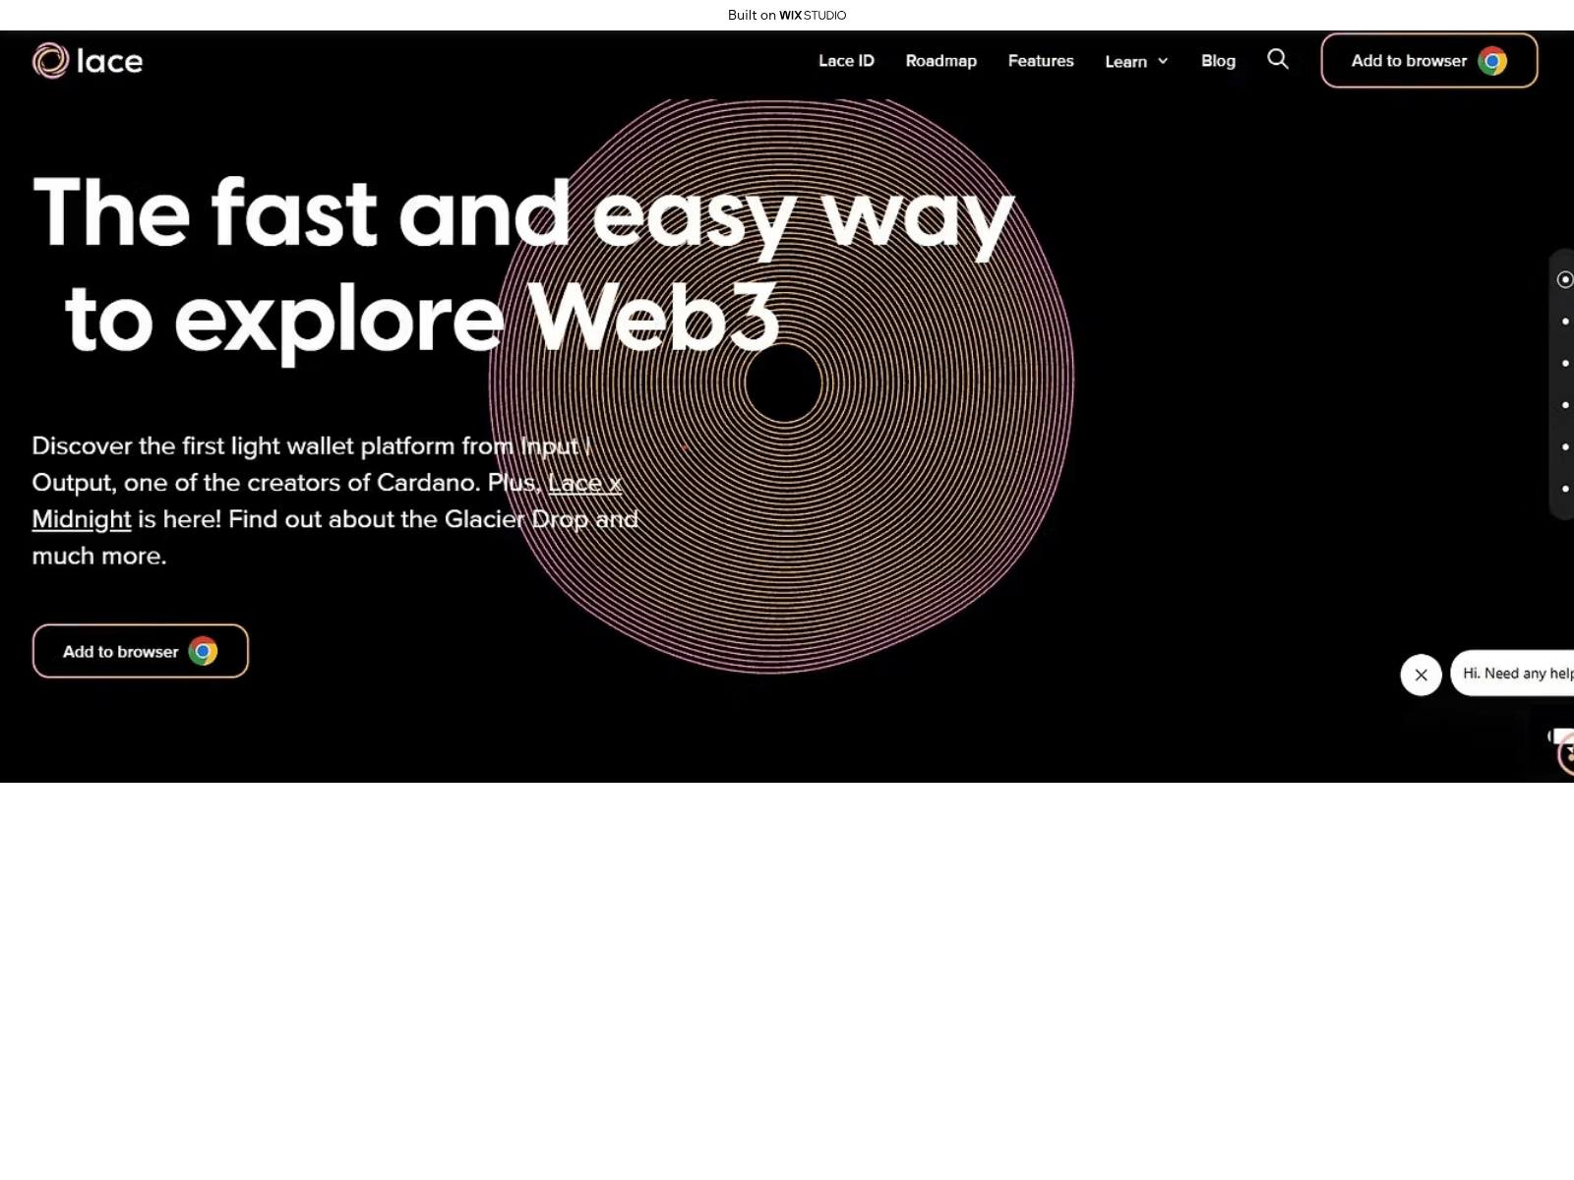Open the Lace ID menu item
Image resolution: width=1574 pixels, height=1180 pixels.
pyautogui.click(x=846, y=61)
